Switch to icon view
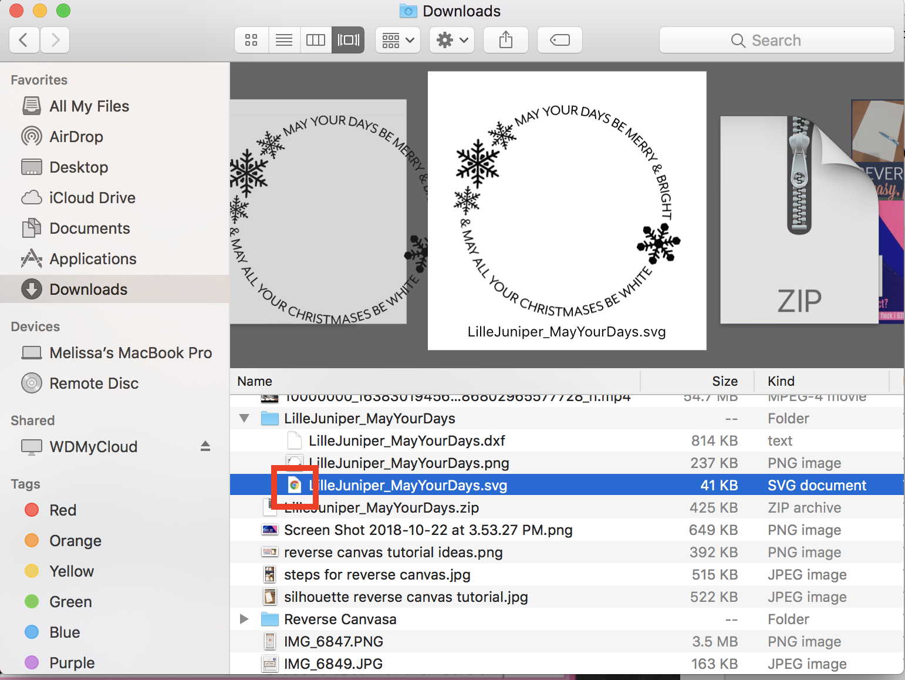The height and width of the screenshot is (680, 905). pos(251,39)
